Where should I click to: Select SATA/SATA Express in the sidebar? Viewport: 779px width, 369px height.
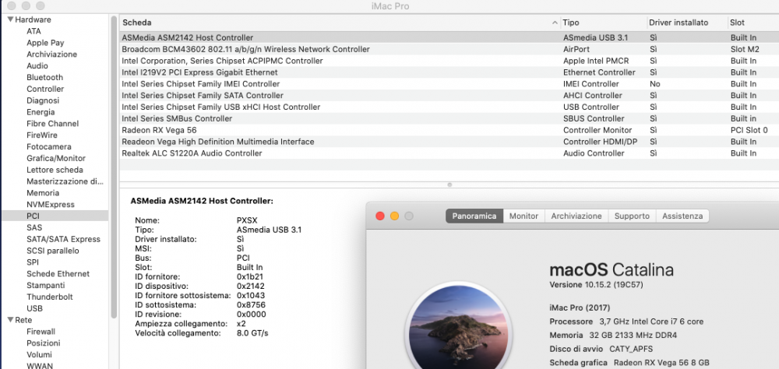tap(64, 239)
